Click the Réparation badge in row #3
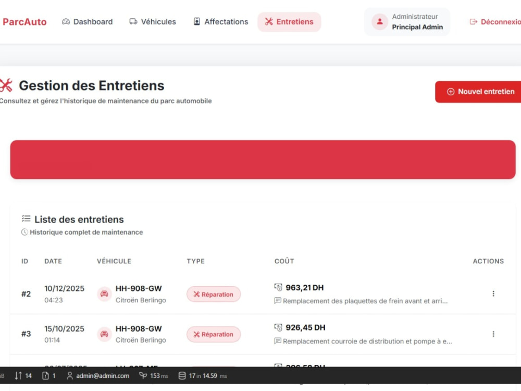 (x=213, y=334)
